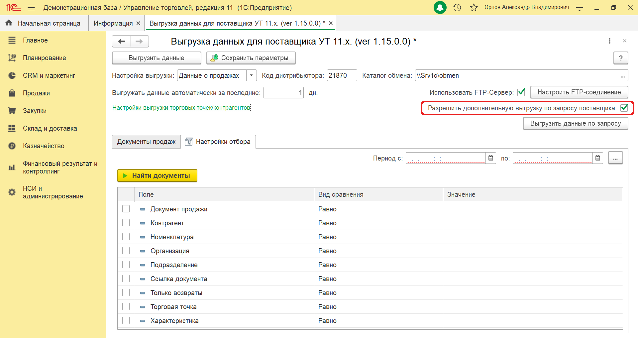Viewport: 638px width, 338px height.
Task: Open help with the question mark button
Action: pos(621,58)
